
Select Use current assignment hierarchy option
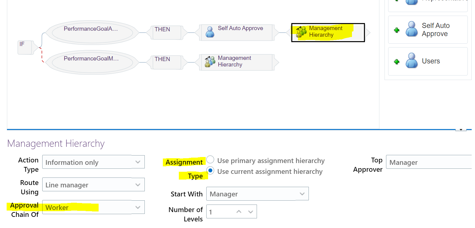pos(210,171)
